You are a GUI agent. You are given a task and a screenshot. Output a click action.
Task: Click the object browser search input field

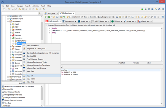coord(20,13)
